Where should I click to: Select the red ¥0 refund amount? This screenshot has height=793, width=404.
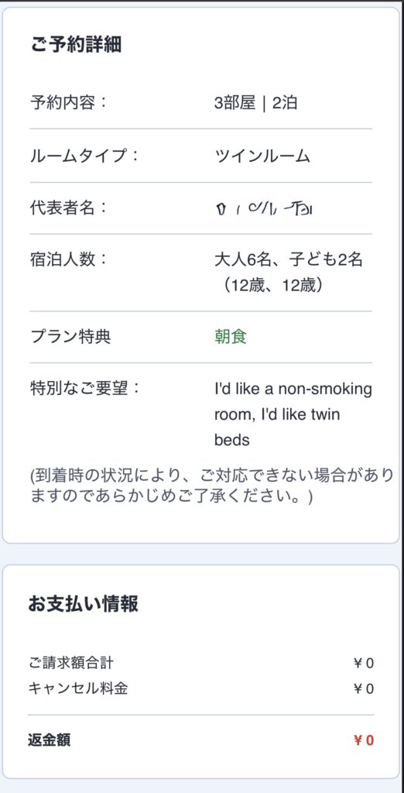364,740
